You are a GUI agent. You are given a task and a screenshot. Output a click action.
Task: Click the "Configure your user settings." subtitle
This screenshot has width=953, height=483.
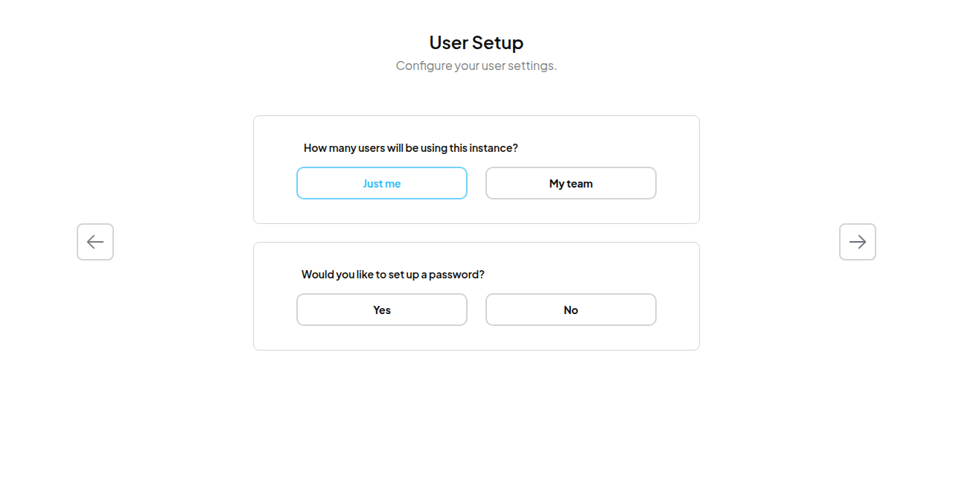click(476, 65)
